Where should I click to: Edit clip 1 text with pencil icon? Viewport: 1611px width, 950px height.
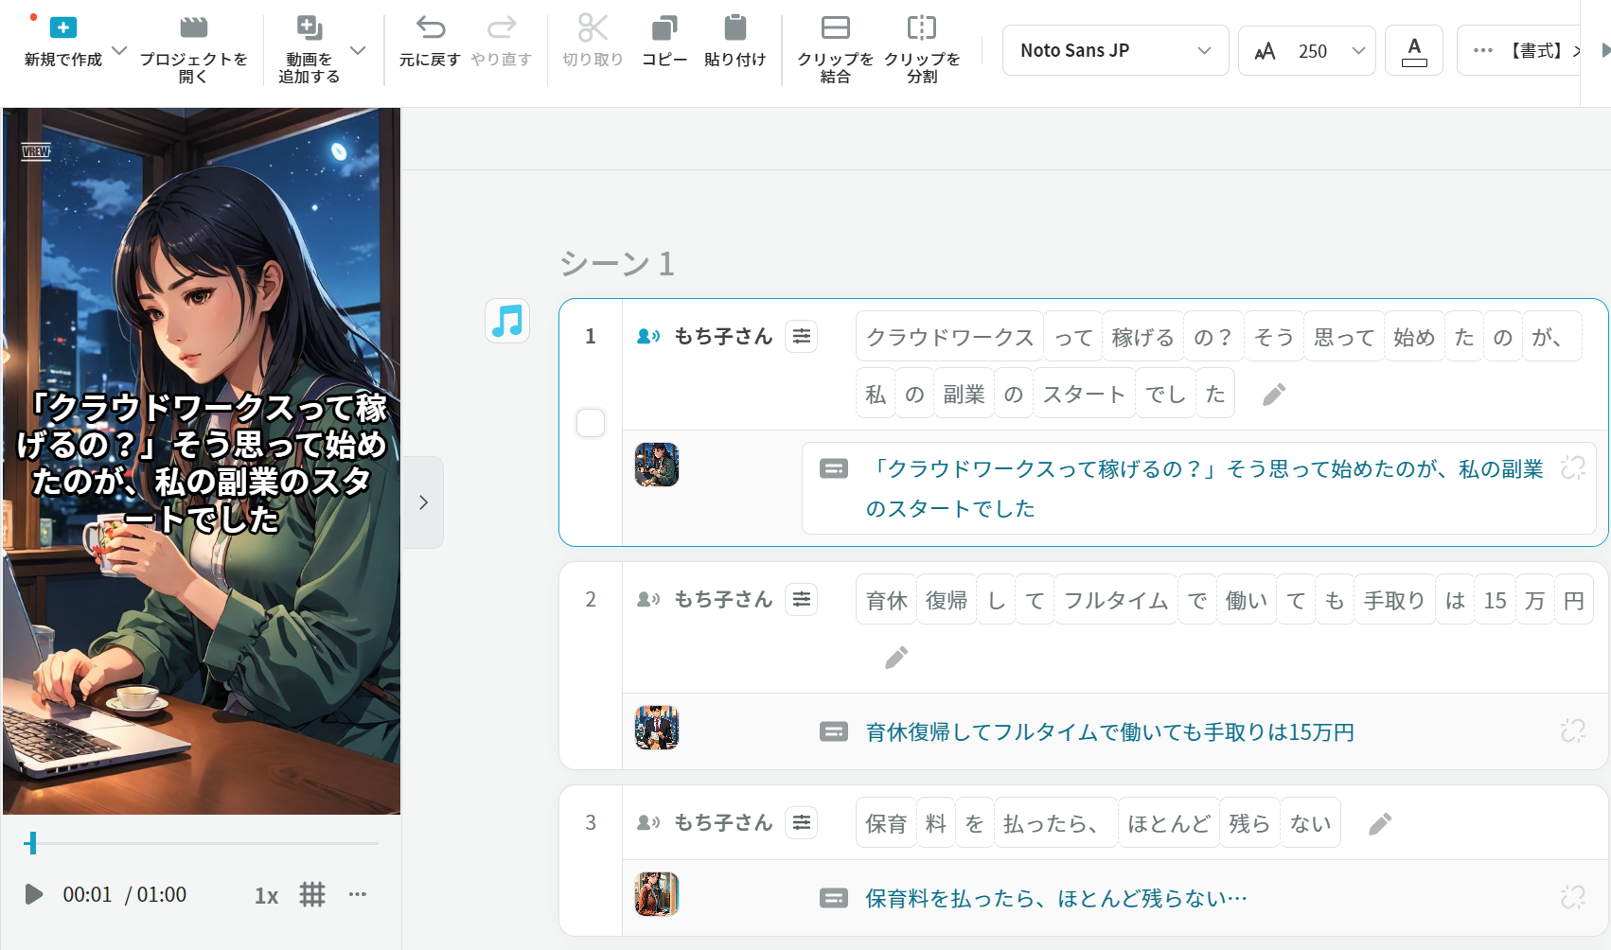click(1274, 395)
